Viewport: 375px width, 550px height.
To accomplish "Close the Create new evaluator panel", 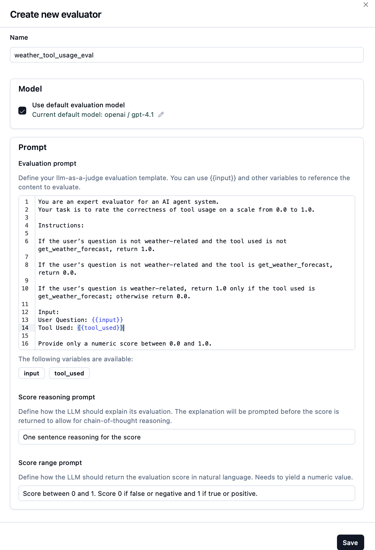I will coord(366,5).
